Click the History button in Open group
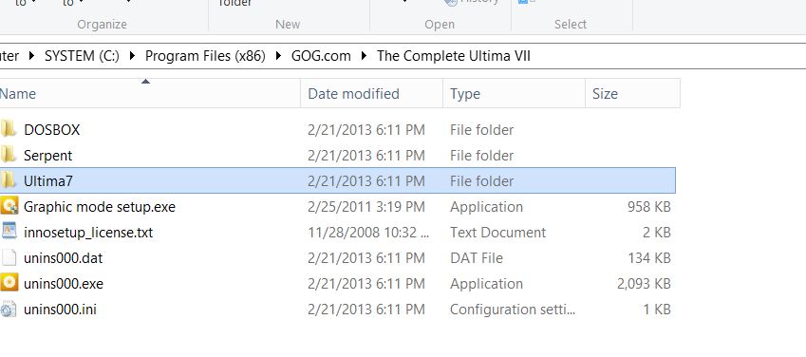Image resolution: width=806 pixels, height=357 pixels. point(472,2)
